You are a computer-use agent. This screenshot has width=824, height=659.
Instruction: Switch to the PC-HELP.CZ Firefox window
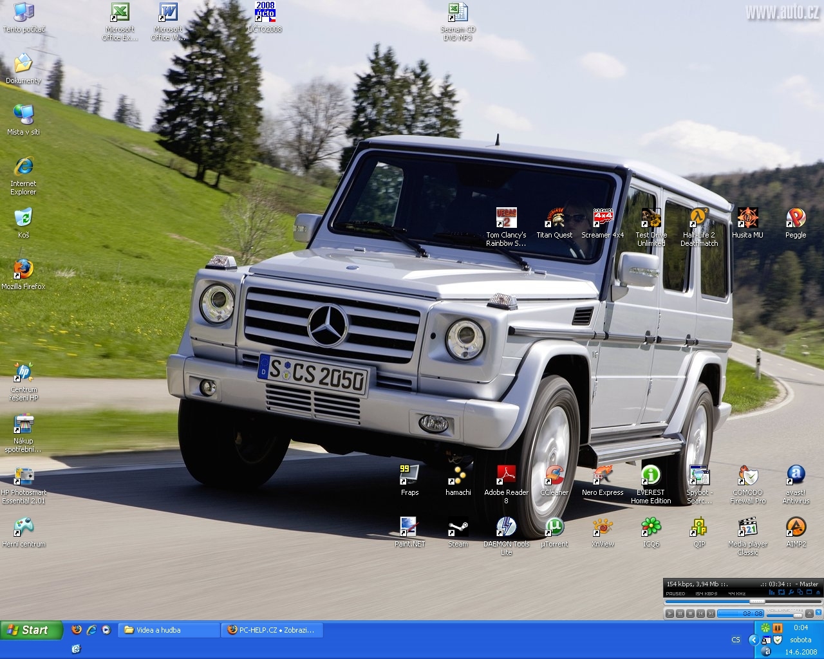[x=272, y=630]
